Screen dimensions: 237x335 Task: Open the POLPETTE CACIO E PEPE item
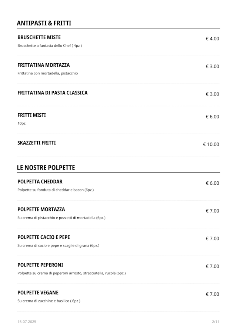click(x=44, y=237)
